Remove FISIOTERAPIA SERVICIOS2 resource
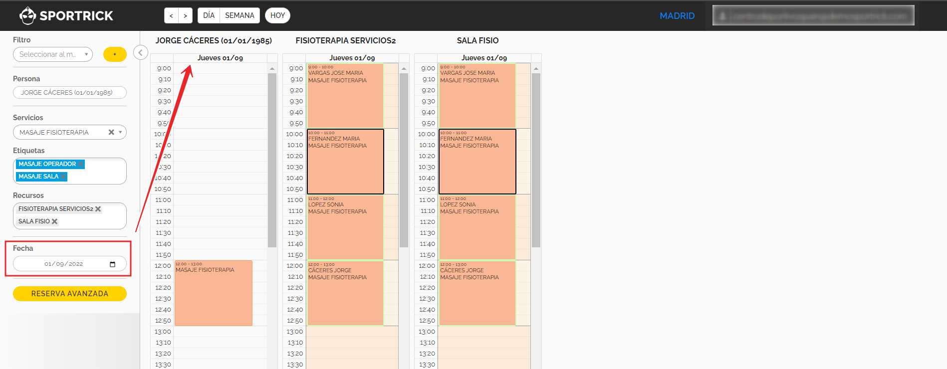 tap(98, 209)
